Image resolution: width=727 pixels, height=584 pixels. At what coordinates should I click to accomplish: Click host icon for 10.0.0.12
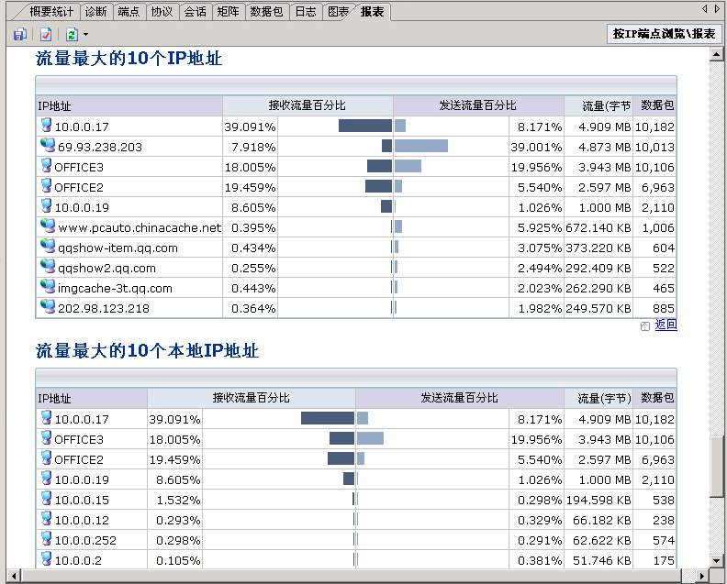click(x=47, y=518)
